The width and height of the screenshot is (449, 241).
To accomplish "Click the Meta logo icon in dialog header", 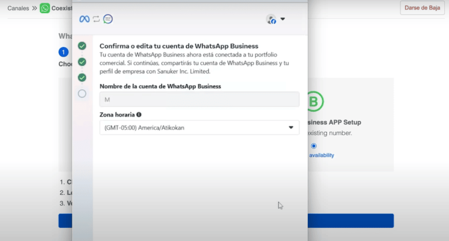I will point(84,19).
